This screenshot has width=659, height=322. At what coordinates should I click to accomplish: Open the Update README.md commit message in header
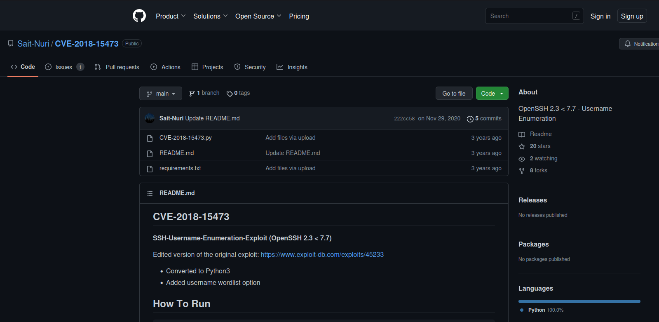[x=212, y=118]
